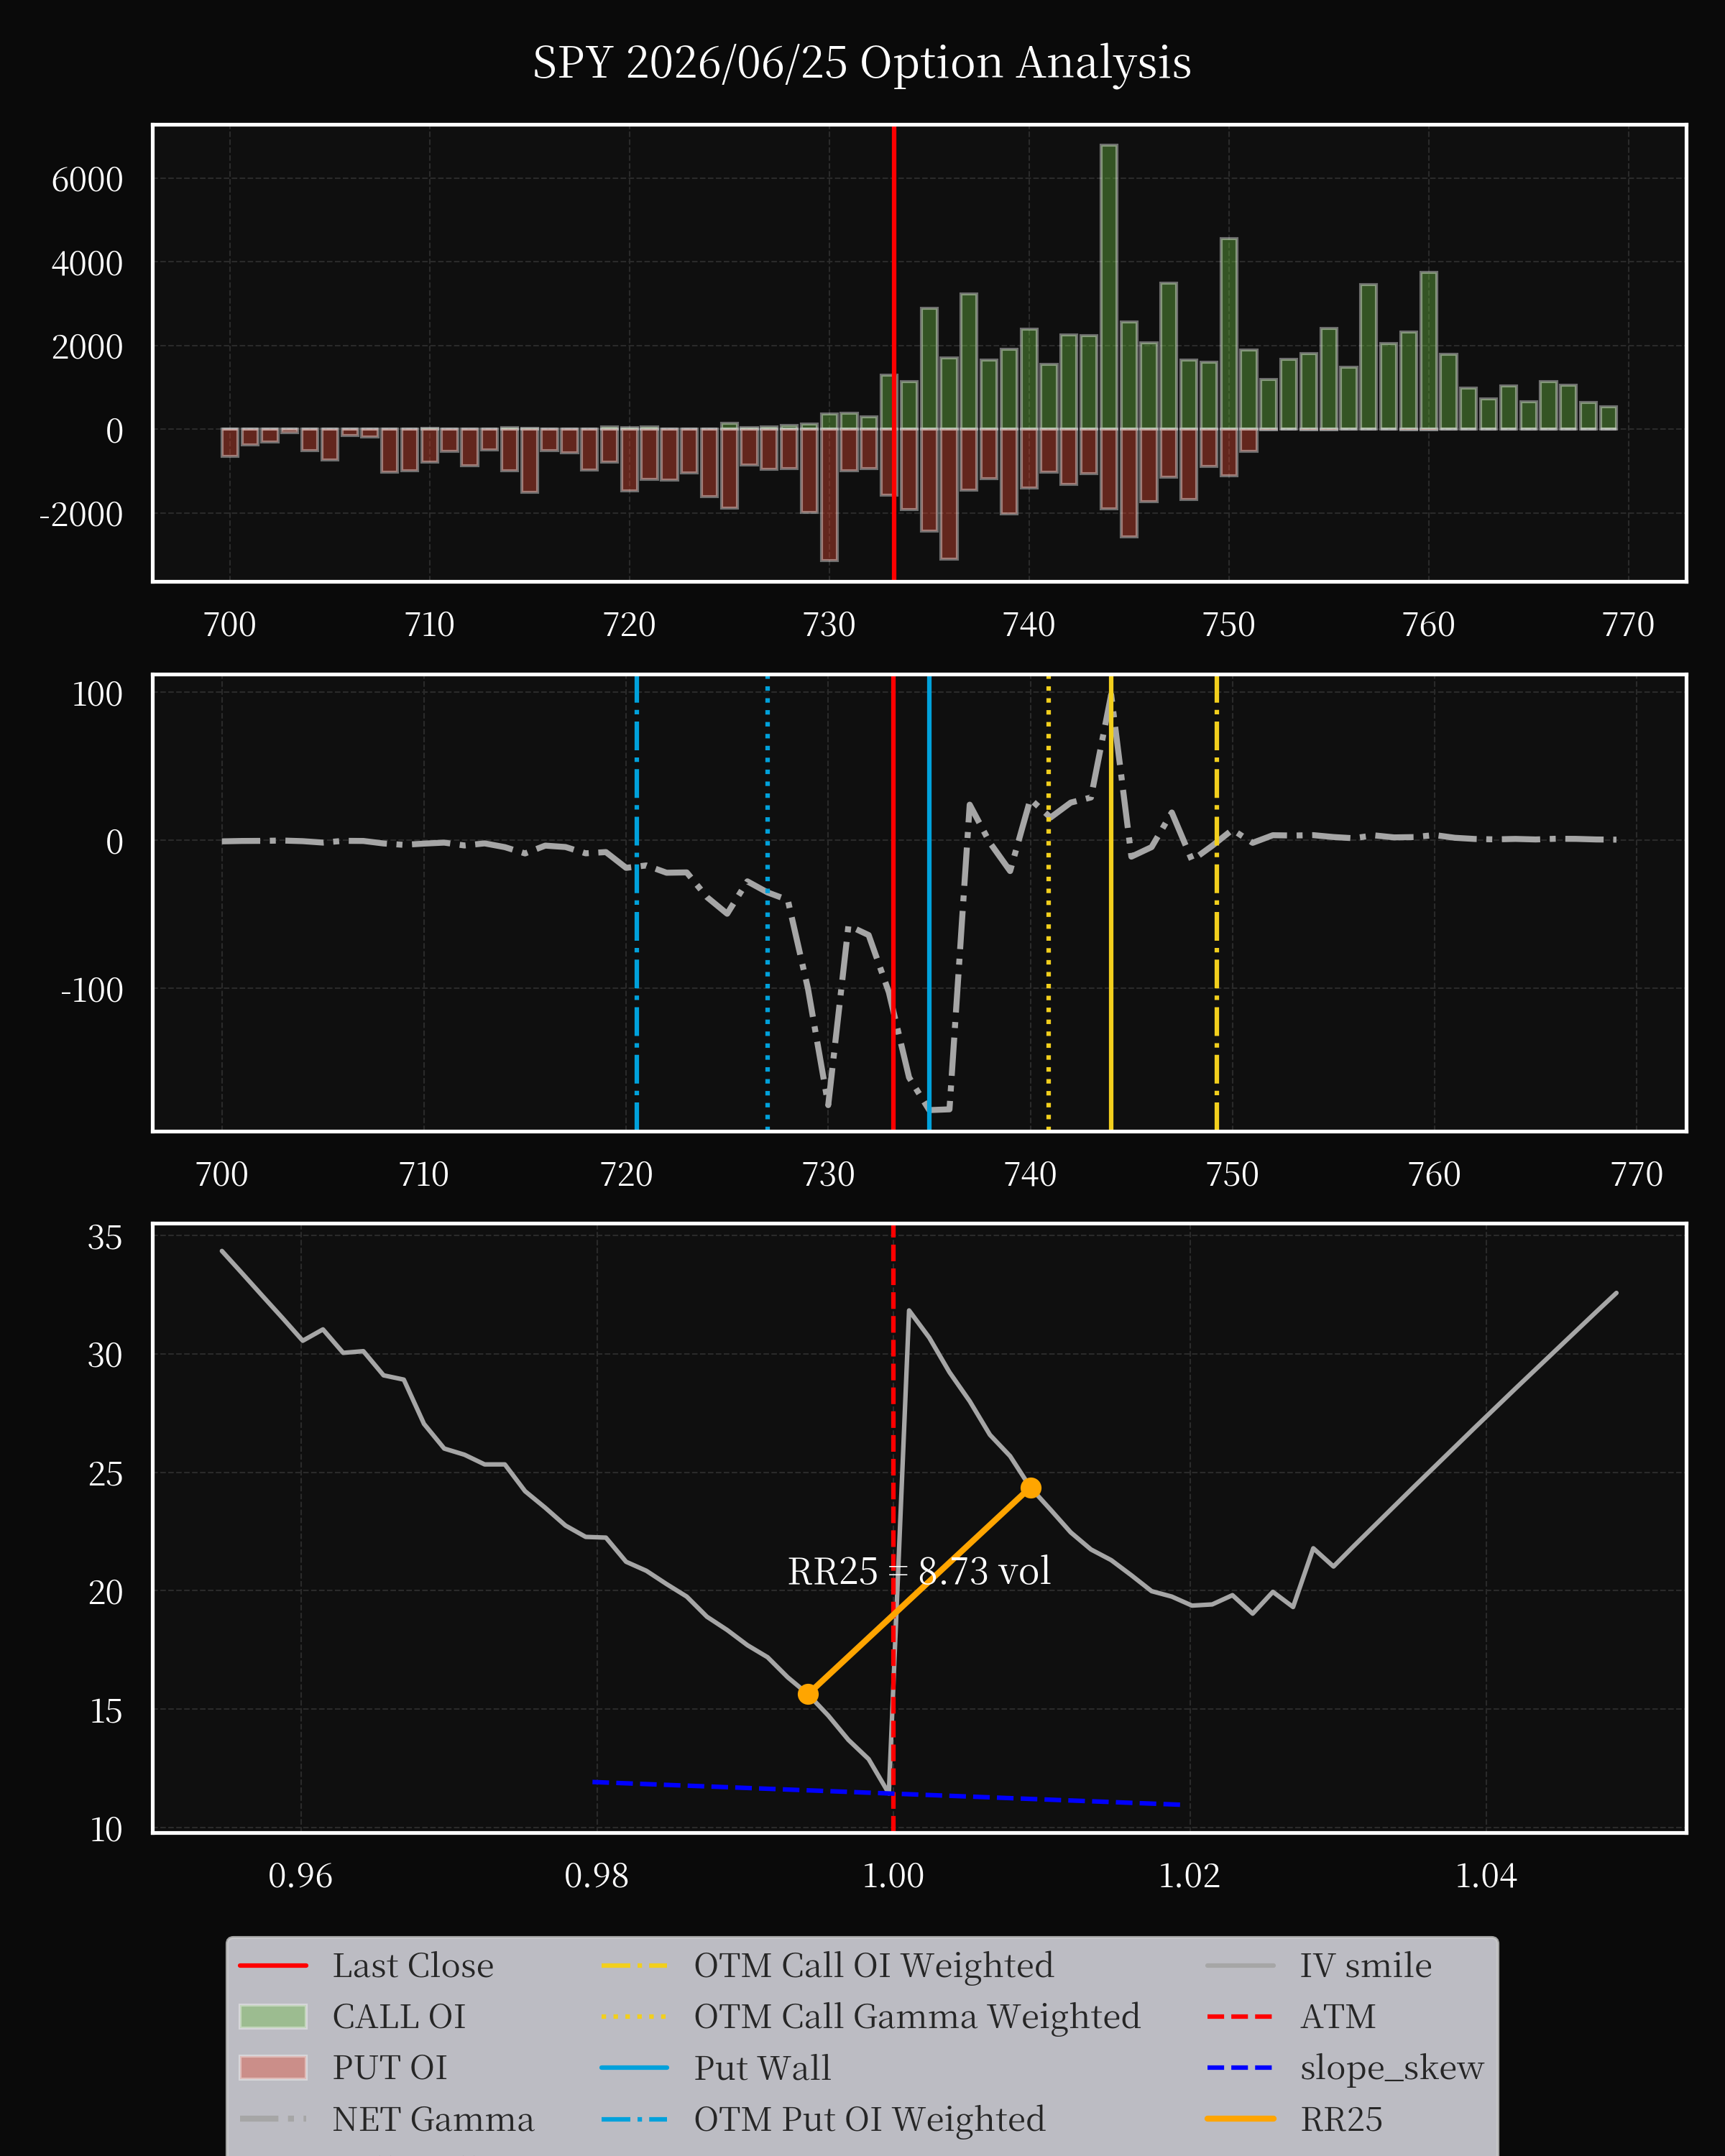The image size is (1725, 2156).
Task: Click the chart title SPY 2026/06/25 Option Analysis
Action: point(861,62)
